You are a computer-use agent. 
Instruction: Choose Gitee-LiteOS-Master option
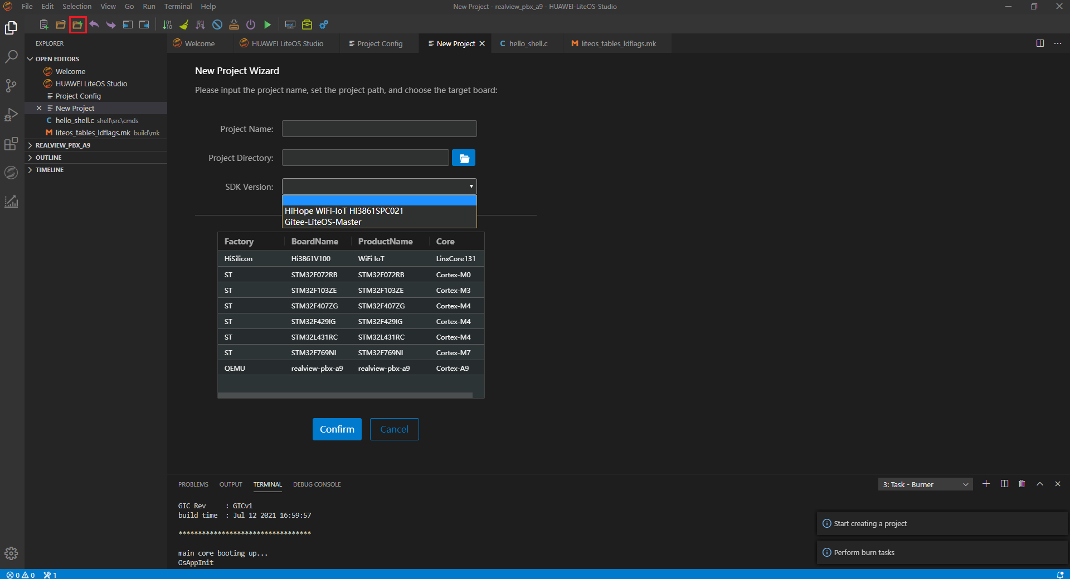[380, 222]
